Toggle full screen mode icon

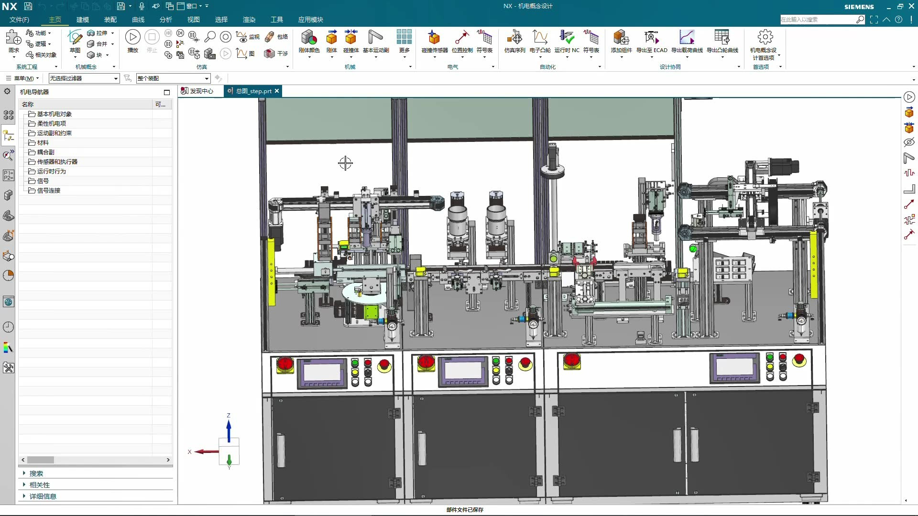point(874,20)
